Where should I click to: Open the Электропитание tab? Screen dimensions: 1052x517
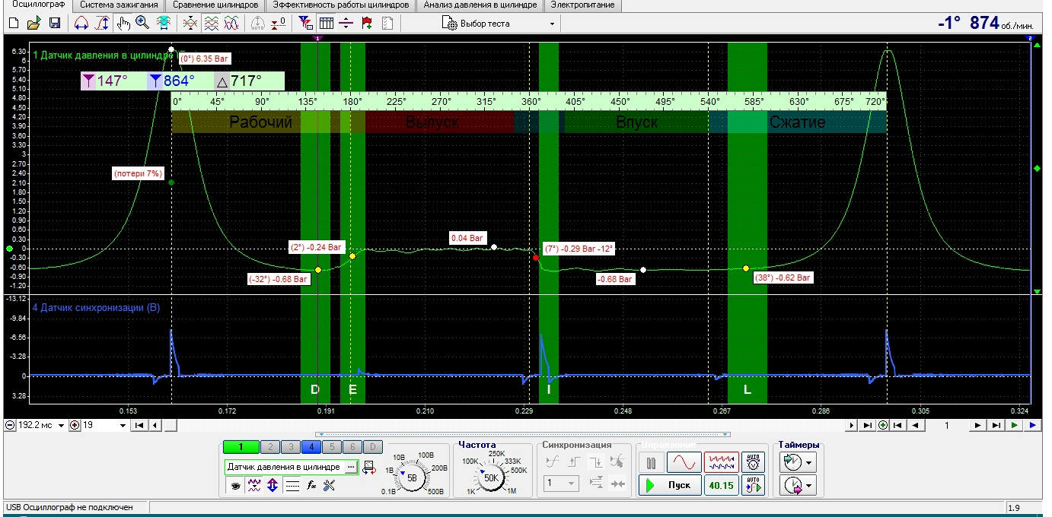(x=582, y=5)
